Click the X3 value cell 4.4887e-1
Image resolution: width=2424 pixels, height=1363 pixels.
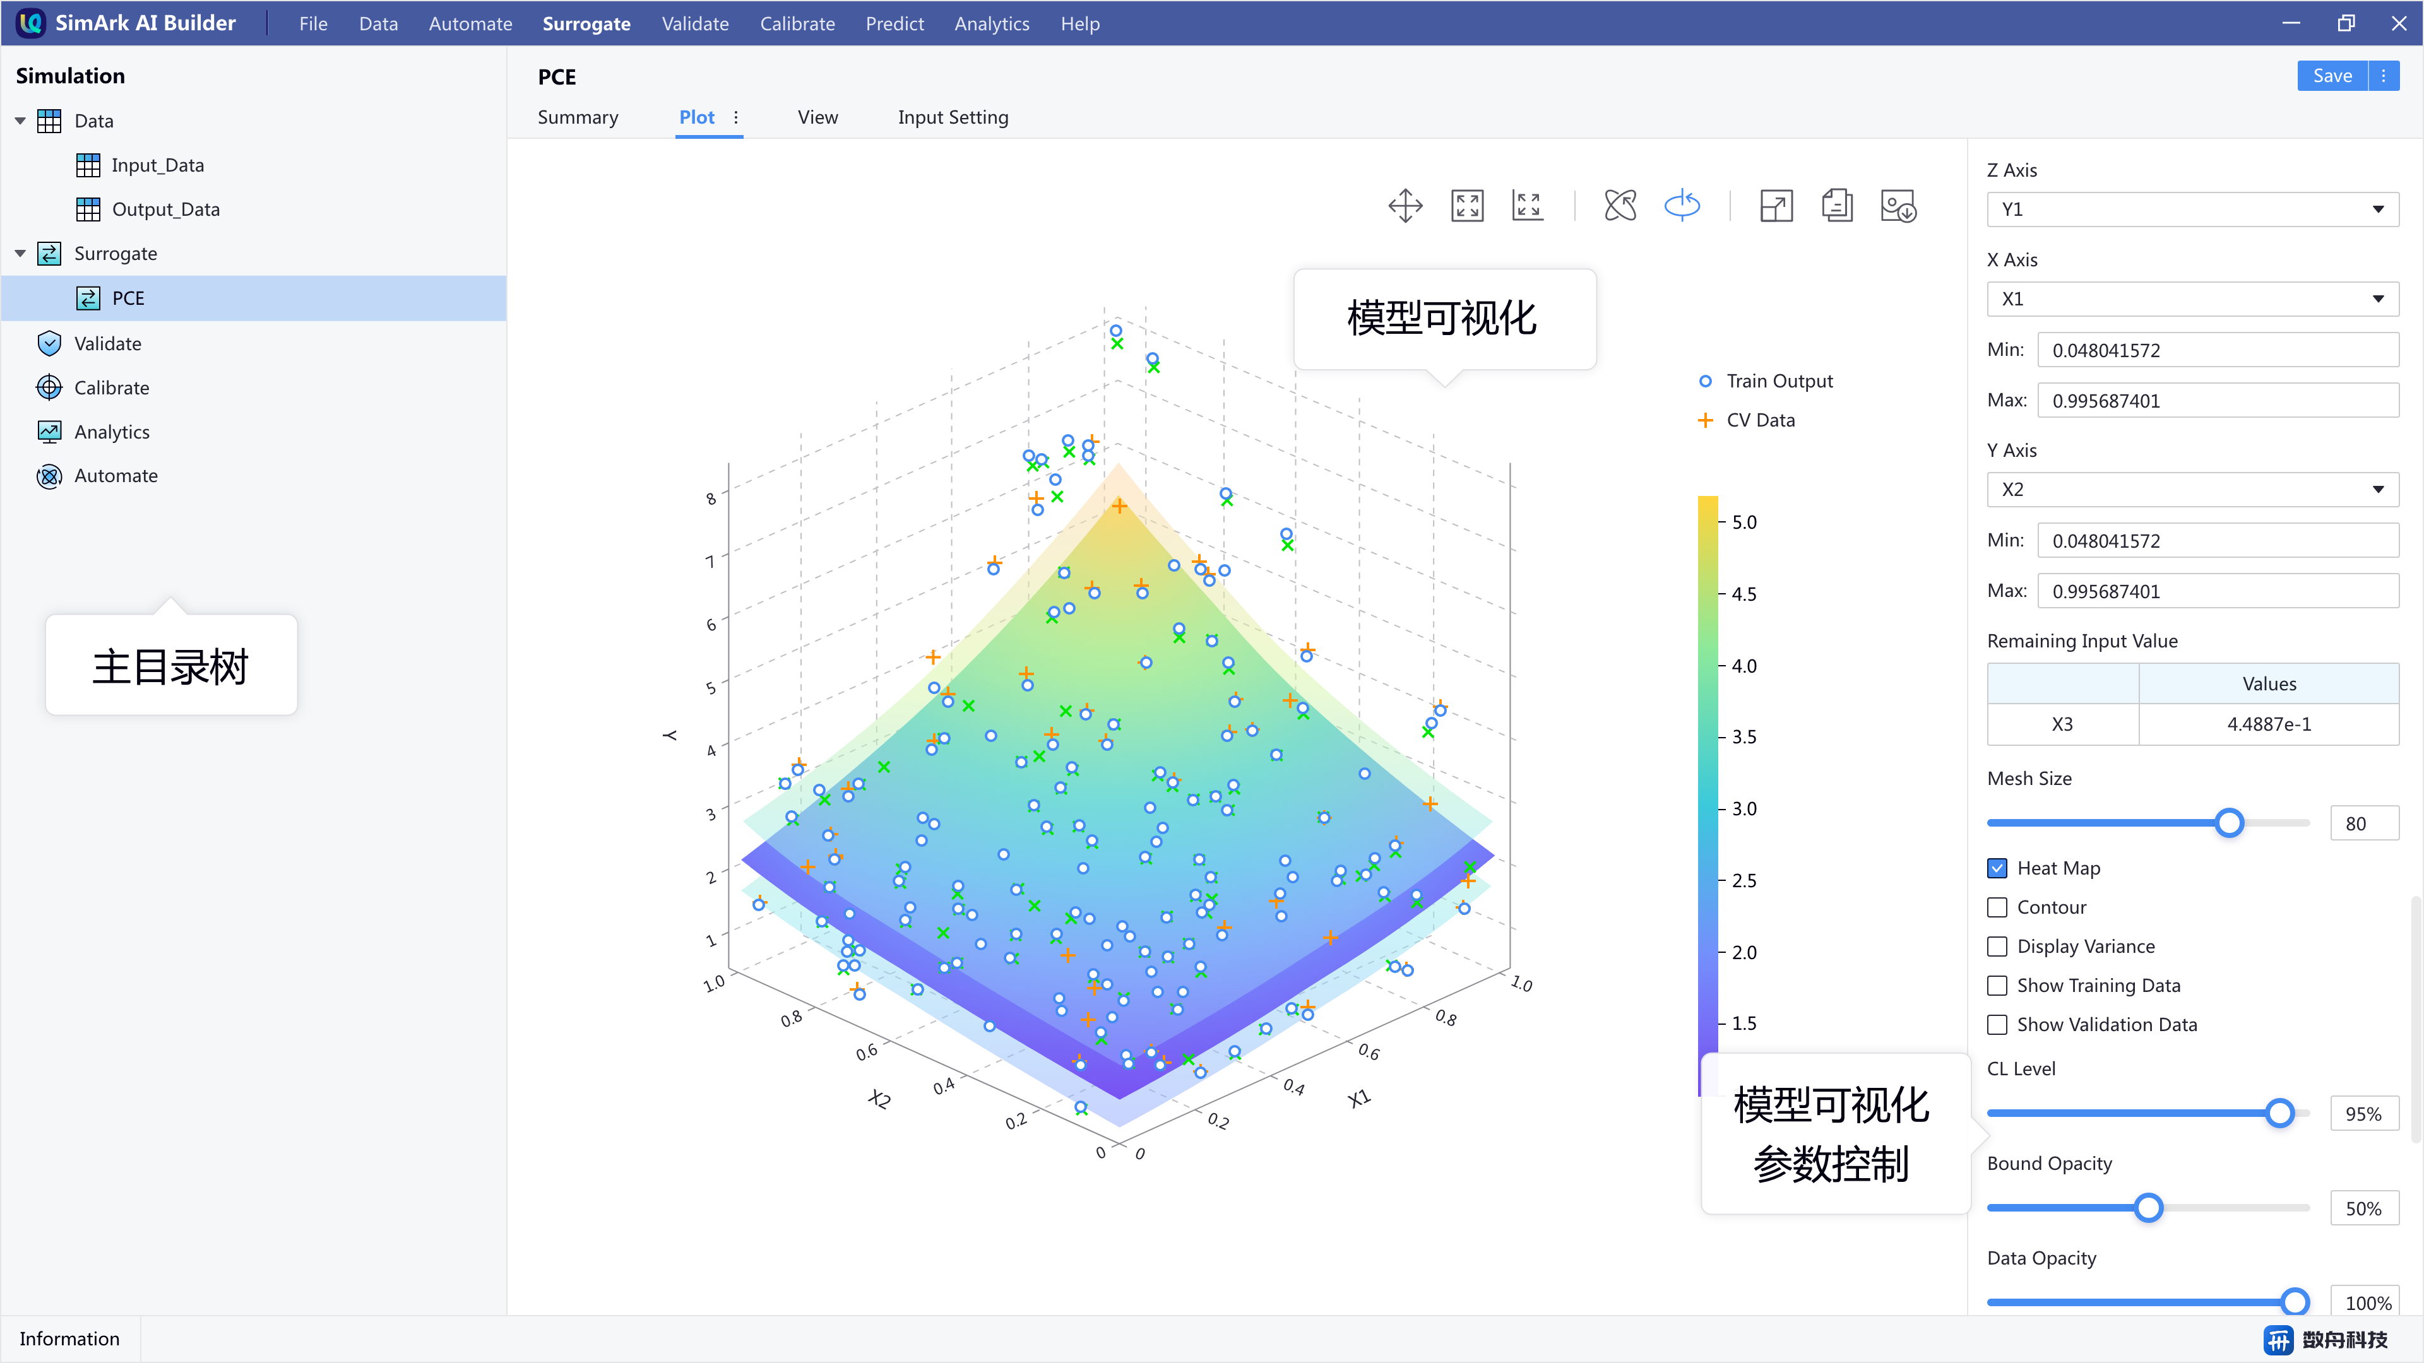point(2269,724)
